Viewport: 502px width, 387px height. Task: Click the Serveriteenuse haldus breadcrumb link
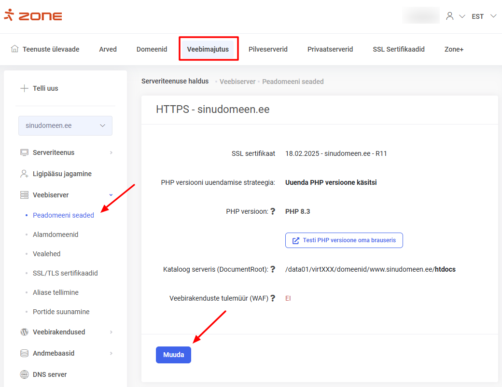tap(175, 81)
